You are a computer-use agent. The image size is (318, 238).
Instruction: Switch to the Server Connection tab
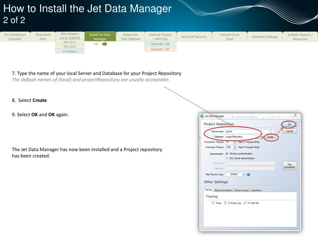click(x=223, y=190)
